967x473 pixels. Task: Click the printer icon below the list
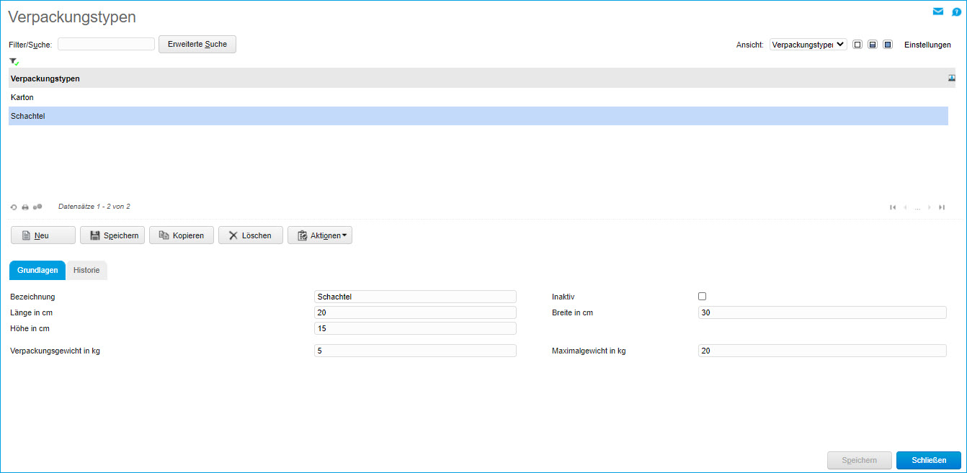click(x=25, y=207)
